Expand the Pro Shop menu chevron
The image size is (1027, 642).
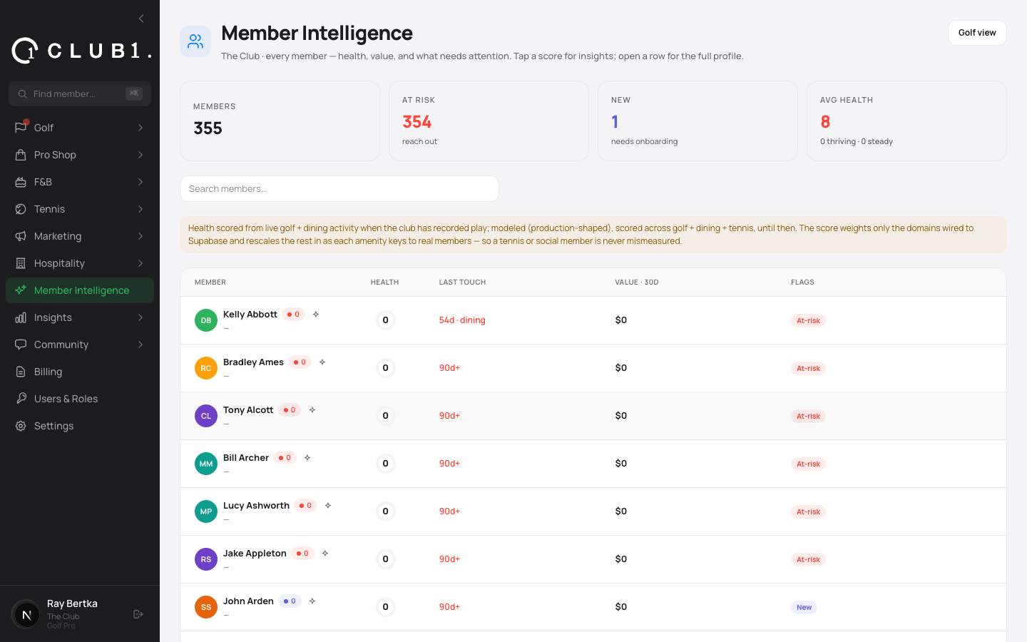tap(140, 155)
